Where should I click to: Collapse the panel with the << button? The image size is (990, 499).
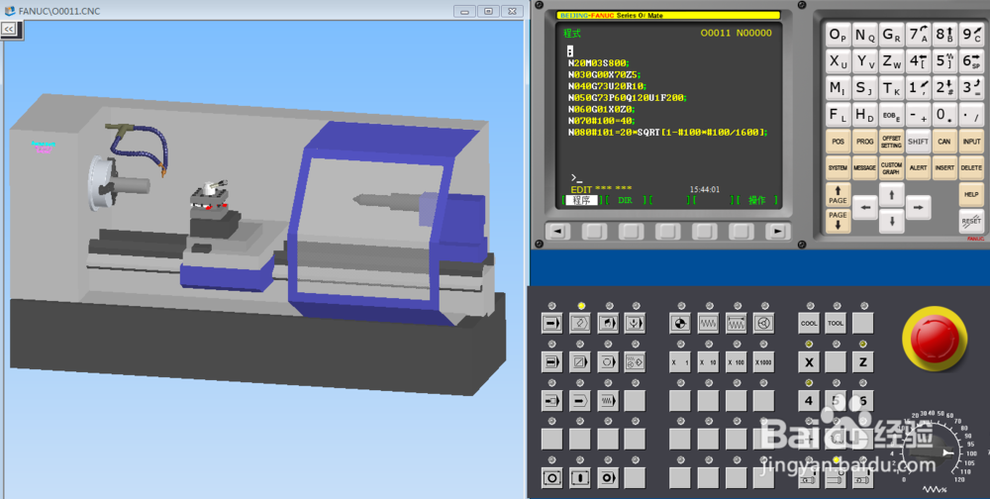(x=9, y=29)
